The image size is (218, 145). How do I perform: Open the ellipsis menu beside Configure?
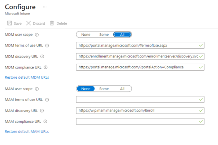(x=45, y=7)
